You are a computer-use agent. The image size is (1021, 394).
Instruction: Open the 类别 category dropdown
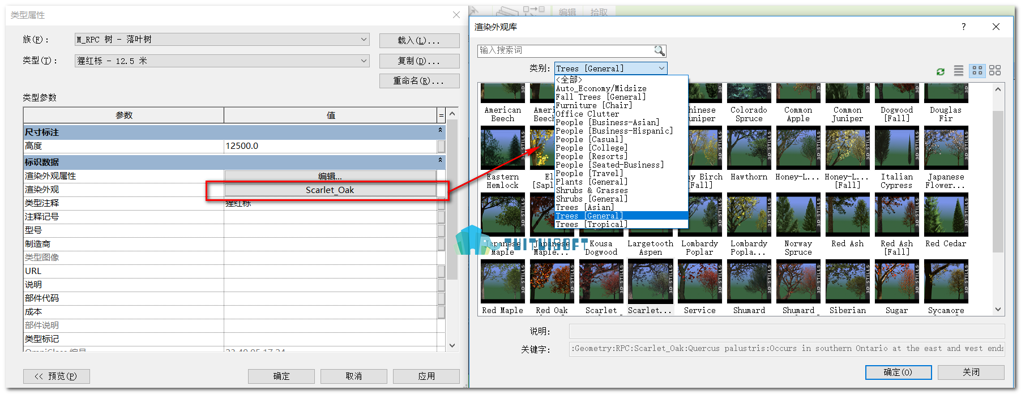coord(610,68)
